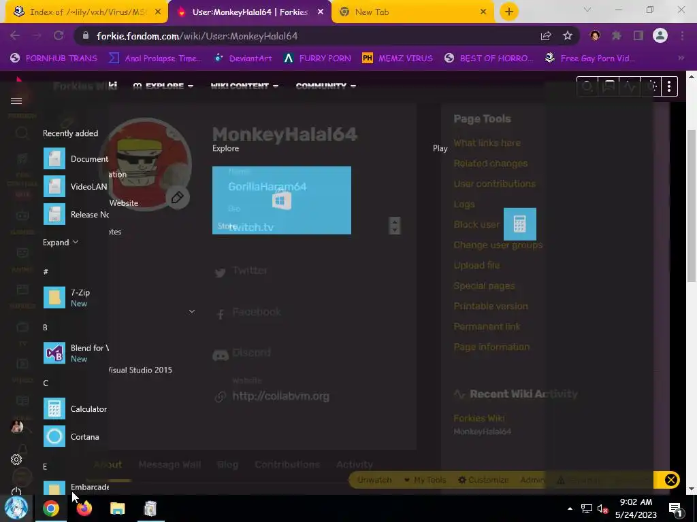Open Settings via the Start menu gear
Viewport: 697px width, 522px height.
[16, 459]
